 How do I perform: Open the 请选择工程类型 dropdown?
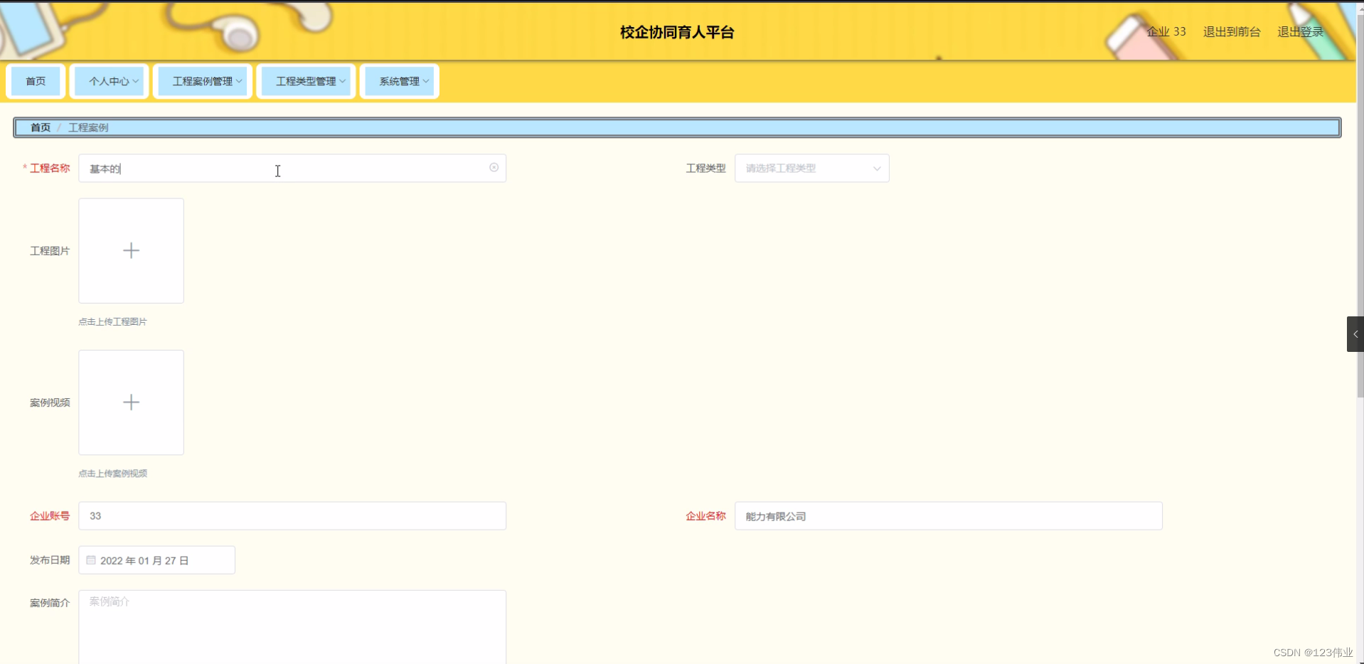(811, 168)
